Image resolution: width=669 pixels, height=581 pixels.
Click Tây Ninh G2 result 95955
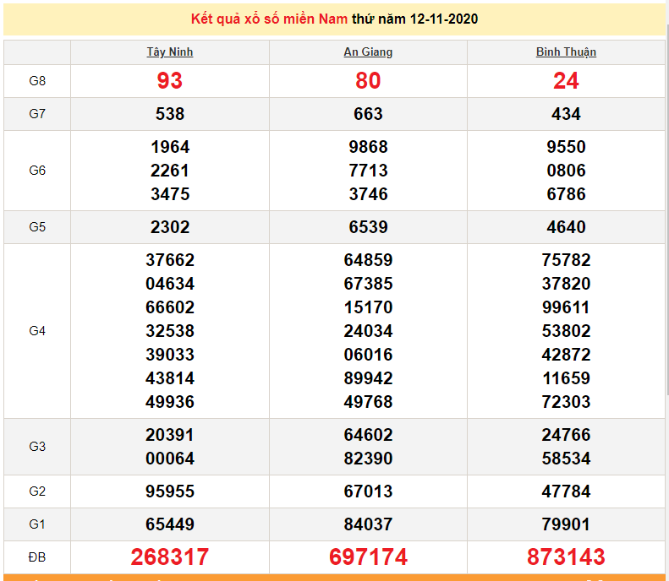[x=170, y=491]
